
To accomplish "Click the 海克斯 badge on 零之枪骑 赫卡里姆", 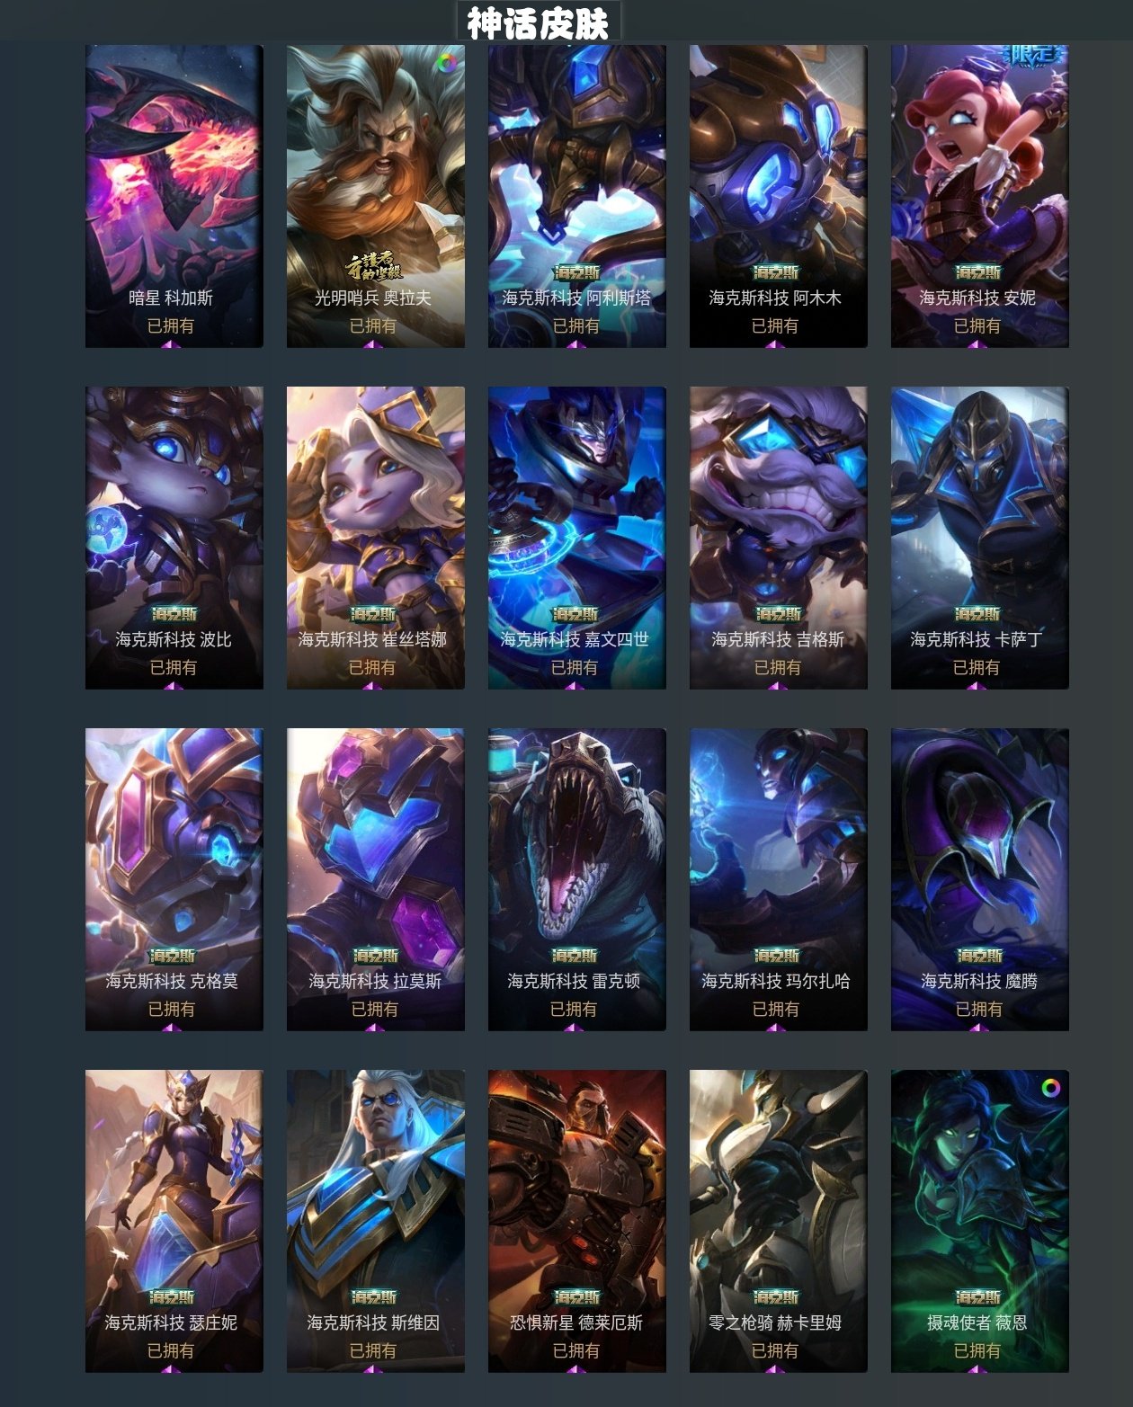I will click(776, 1297).
